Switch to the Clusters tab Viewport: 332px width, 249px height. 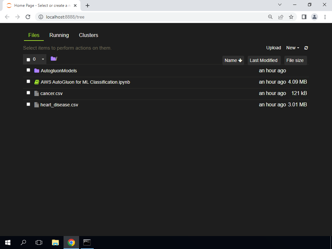point(89,35)
